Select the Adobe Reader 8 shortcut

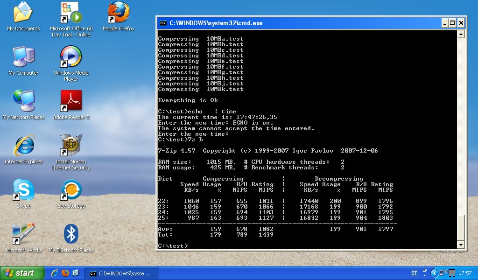click(x=71, y=105)
